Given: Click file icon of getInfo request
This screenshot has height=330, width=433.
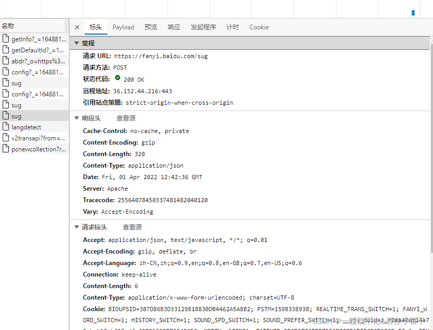Looking at the screenshot, I should [6, 38].
